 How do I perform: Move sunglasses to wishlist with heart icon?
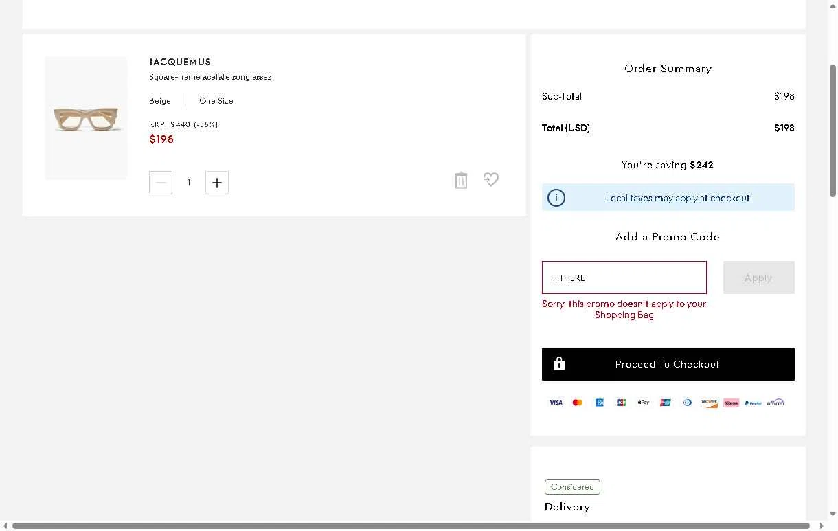pyautogui.click(x=490, y=179)
